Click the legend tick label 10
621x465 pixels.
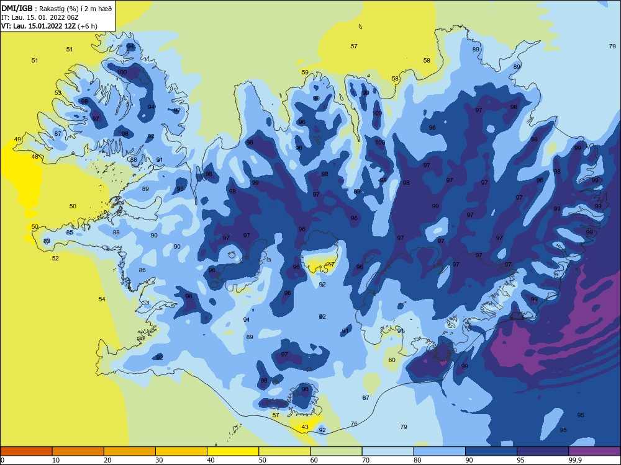(x=56, y=460)
